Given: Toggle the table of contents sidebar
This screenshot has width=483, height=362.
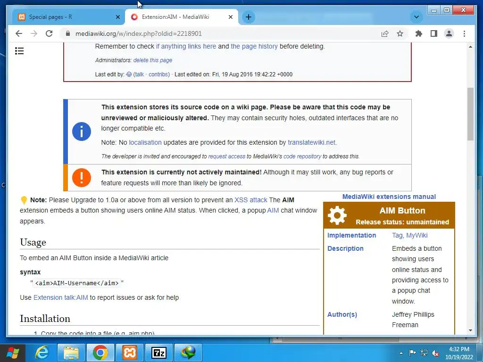Looking at the screenshot, I should click(x=19, y=51).
